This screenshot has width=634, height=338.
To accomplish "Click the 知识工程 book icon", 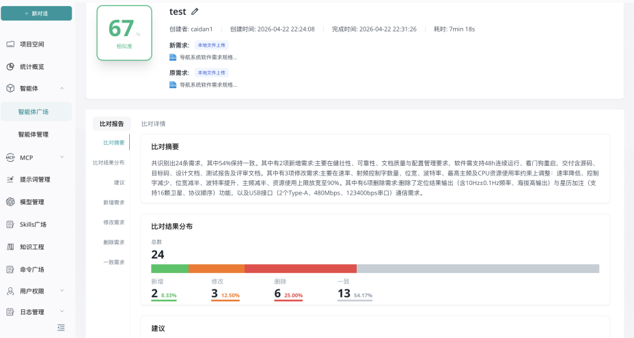I will click(10, 247).
